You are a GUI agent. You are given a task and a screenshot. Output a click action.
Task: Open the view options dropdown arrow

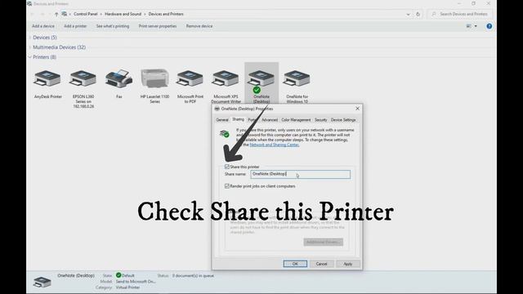pyautogui.click(x=476, y=26)
